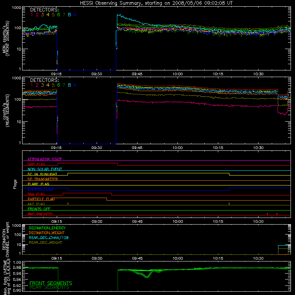Click the DECIMATION_WEIGHT legend entry
The height and width of the screenshot is (295, 295).
tap(47, 233)
